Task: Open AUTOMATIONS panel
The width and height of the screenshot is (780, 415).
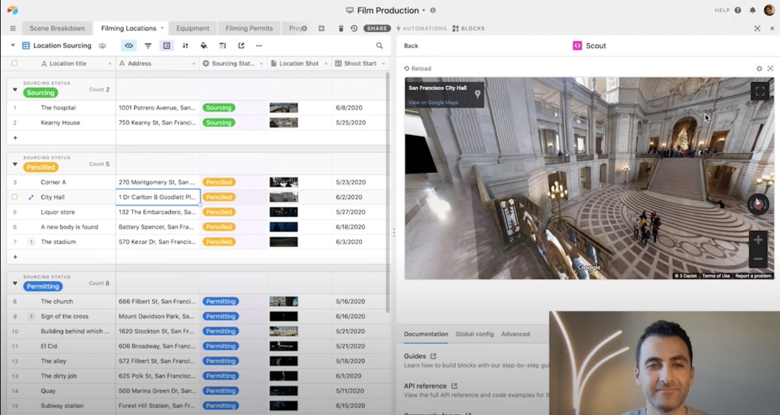Action: tap(421, 29)
